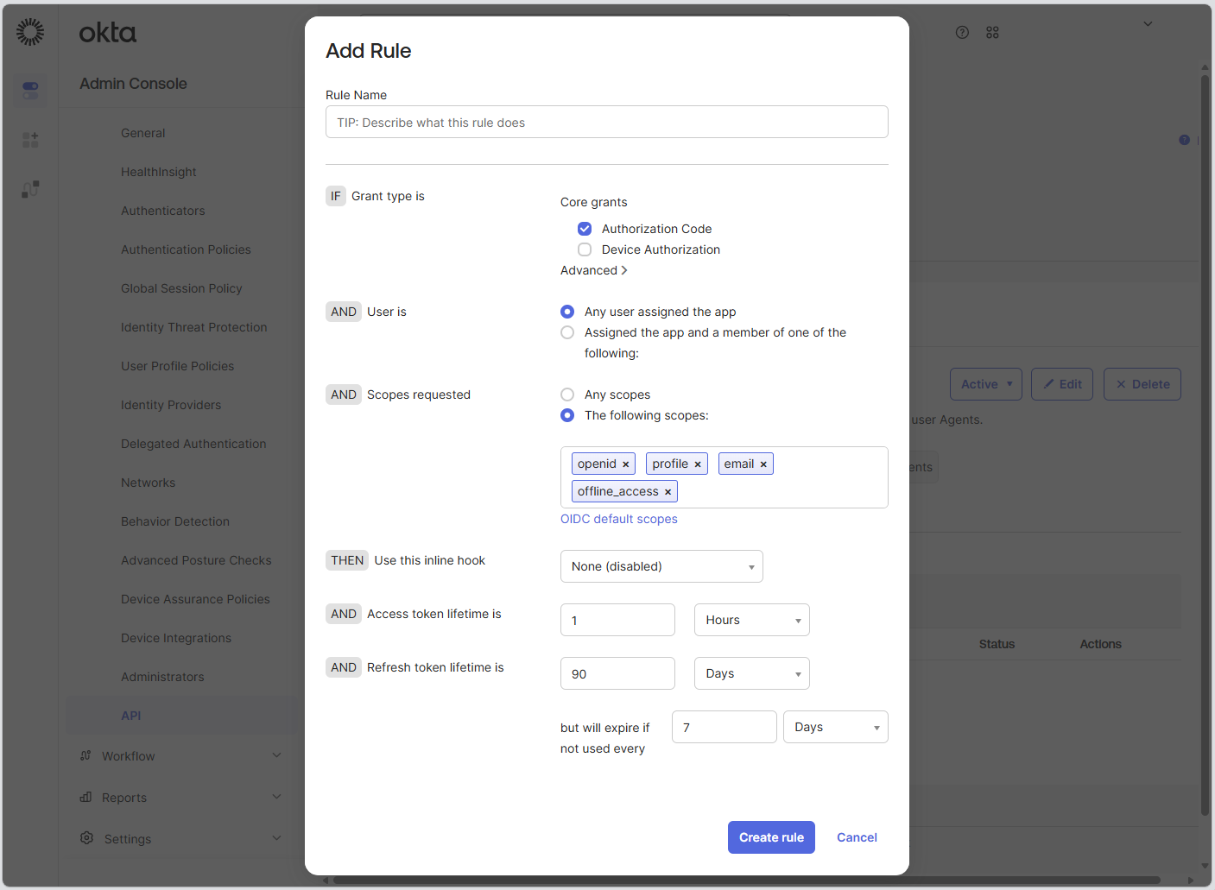
Task: Cancel the Add Rule dialog
Action: [857, 837]
